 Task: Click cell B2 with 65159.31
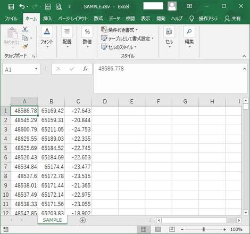[x=51, y=120]
